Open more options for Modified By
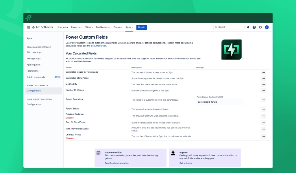 [263, 84]
